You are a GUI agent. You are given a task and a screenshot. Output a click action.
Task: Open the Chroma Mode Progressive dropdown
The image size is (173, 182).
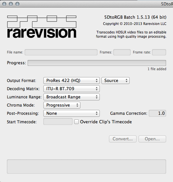click(x=62, y=105)
